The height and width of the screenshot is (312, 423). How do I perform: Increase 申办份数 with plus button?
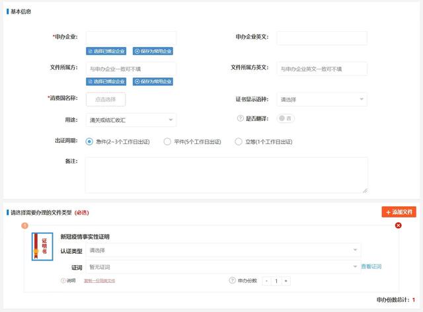(286, 281)
